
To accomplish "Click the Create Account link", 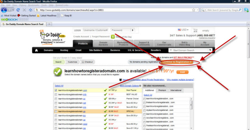I will (x=81, y=37).
